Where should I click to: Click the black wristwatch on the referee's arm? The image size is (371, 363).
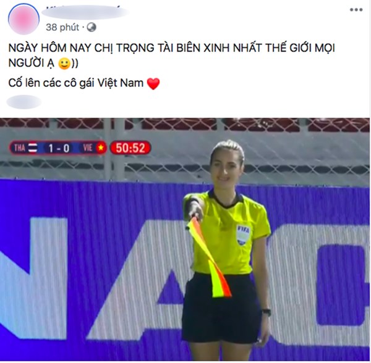pyautogui.click(x=267, y=312)
